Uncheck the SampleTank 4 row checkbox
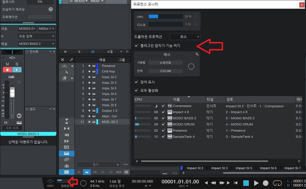306x189 pixels. tap(163, 137)
